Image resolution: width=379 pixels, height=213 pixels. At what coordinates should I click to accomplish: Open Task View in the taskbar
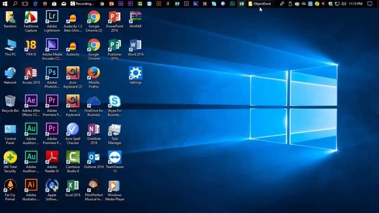tap(25, 4)
